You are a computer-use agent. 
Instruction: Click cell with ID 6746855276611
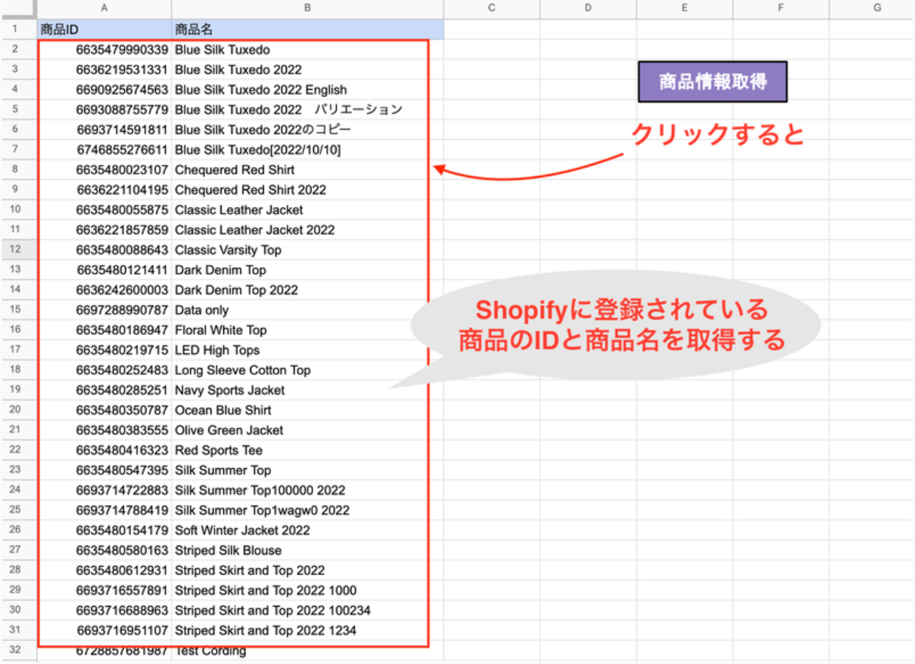[x=105, y=150]
